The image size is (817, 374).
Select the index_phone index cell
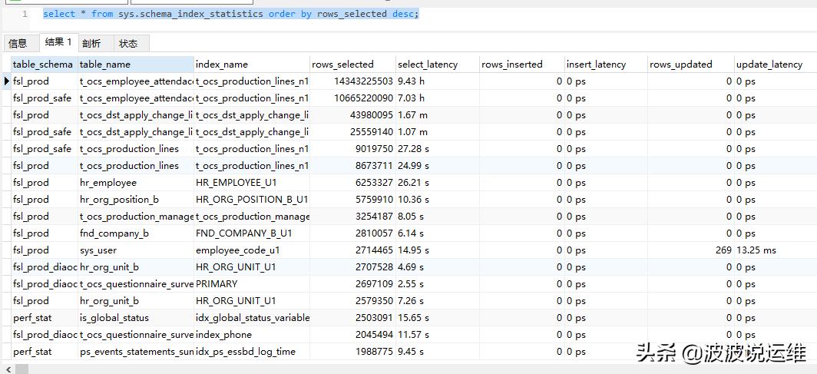252,335
